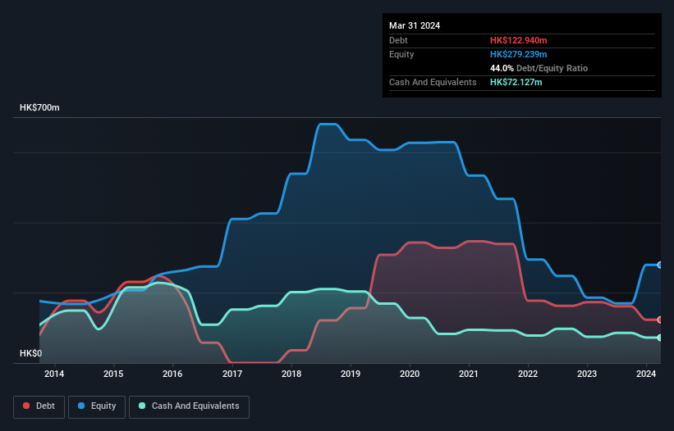This screenshot has width=674, height=431.
Task: Click the 2020 x-axis label
Action: [410, 374]
